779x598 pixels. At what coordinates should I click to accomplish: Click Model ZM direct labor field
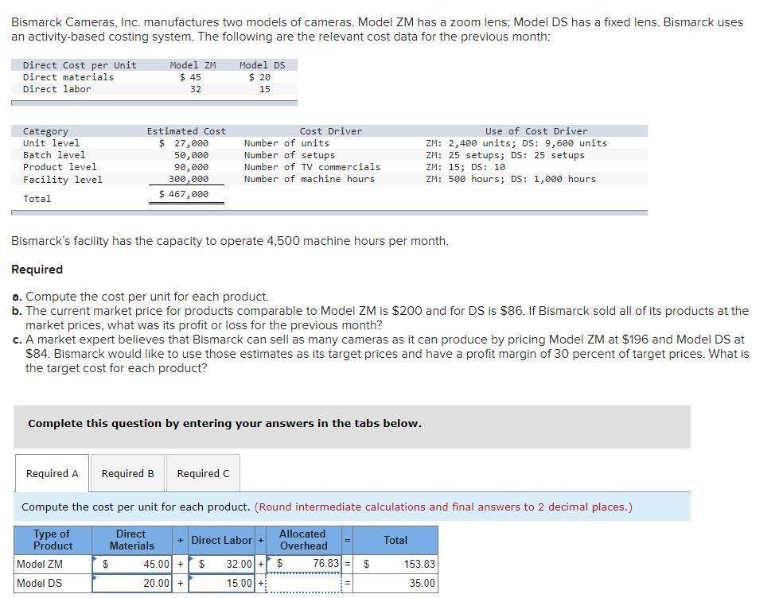pos(222,565)
